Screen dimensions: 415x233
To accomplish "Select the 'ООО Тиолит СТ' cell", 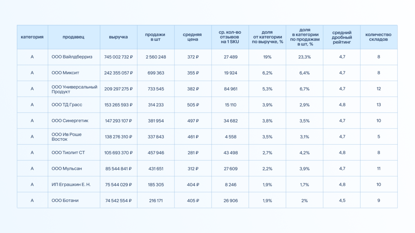I will point(68,153).
